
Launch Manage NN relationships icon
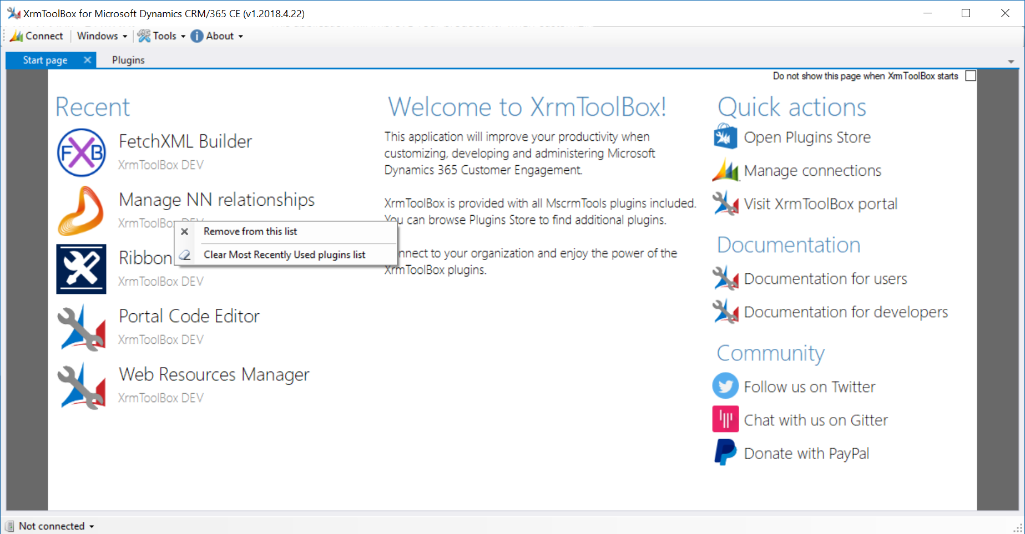(81, 211)
